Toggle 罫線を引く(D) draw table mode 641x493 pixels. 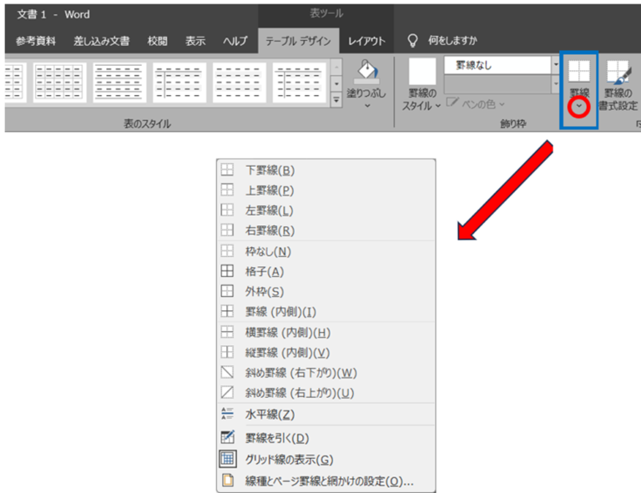click(x=277, y=438)
